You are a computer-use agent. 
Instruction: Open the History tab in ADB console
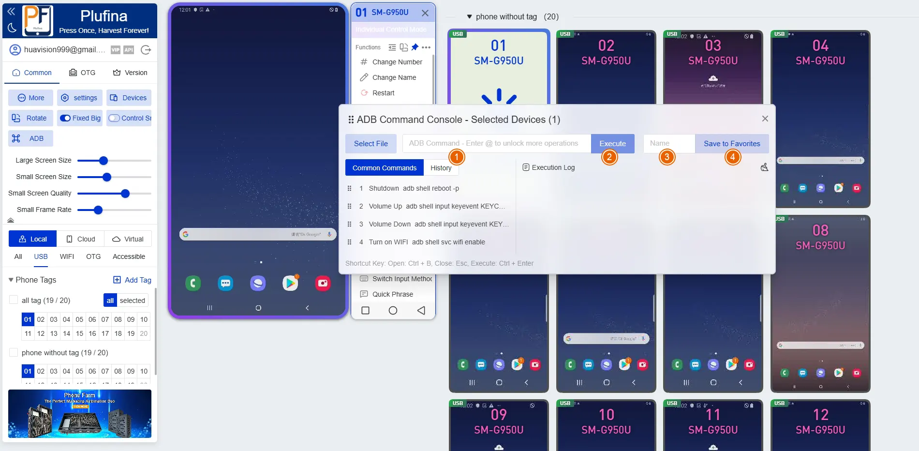click(441, 168)
